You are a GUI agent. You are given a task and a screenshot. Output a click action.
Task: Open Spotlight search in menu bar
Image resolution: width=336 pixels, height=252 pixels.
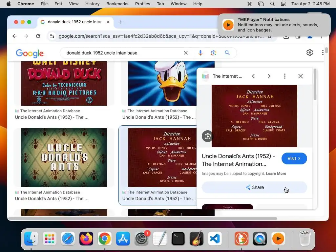(x=272, y=4)
